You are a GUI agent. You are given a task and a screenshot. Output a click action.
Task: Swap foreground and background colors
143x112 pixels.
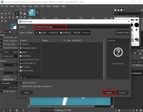15,25
